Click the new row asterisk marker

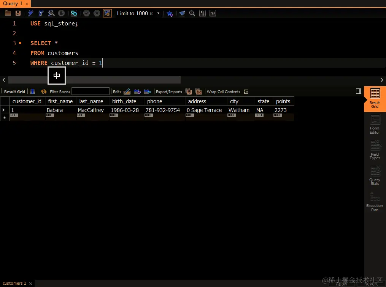coord(5,118)
